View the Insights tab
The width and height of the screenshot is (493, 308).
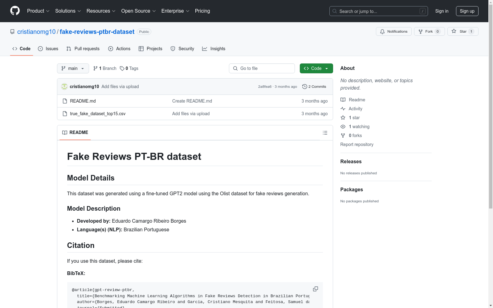214,49
